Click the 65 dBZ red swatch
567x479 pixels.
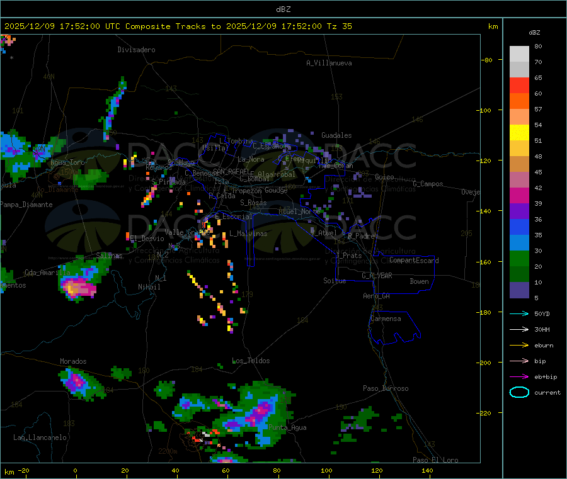tap(519, 85)
